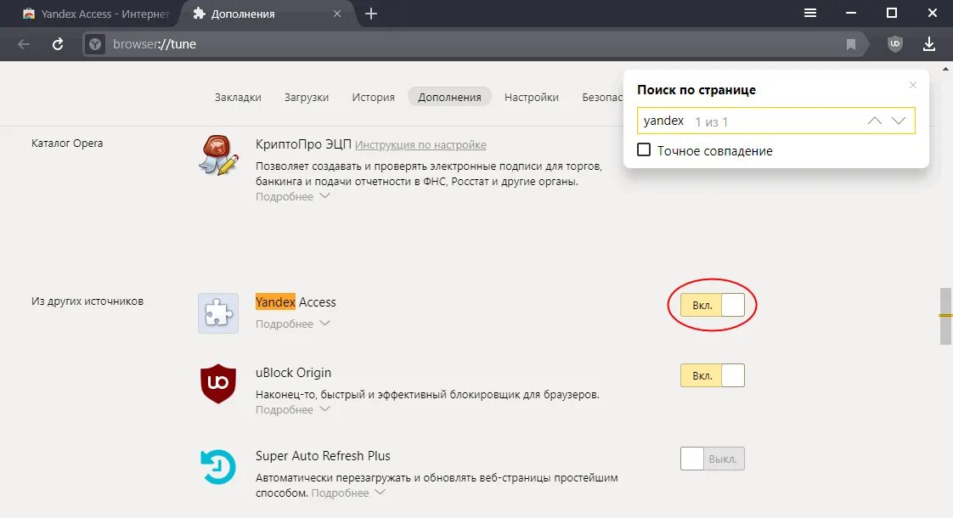Open the Безопасность section
Viewport: 953px width, 518px height.
(x=602, y=98)
